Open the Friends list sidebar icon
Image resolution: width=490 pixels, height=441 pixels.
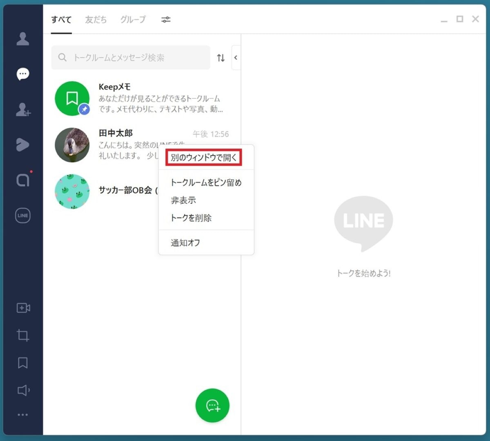(x=22, y=39)
